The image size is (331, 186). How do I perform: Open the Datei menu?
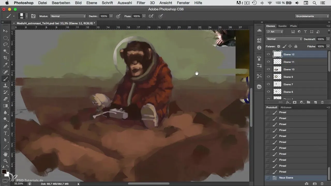(43, 3)
